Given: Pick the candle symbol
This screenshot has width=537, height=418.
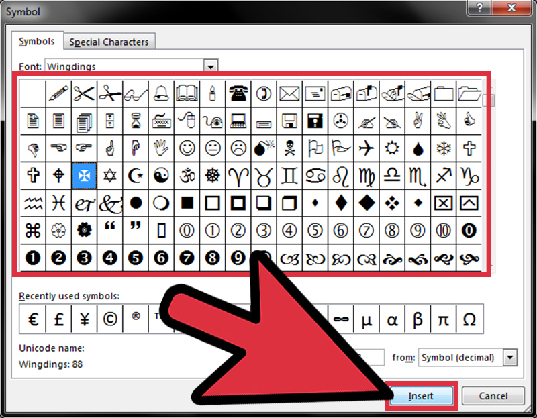Looking at the screenshot, I should 213,93.
